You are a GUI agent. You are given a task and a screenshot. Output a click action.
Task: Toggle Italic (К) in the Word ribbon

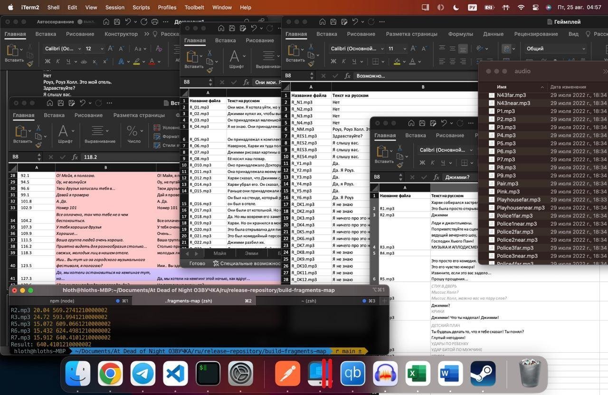click(58, 61)
